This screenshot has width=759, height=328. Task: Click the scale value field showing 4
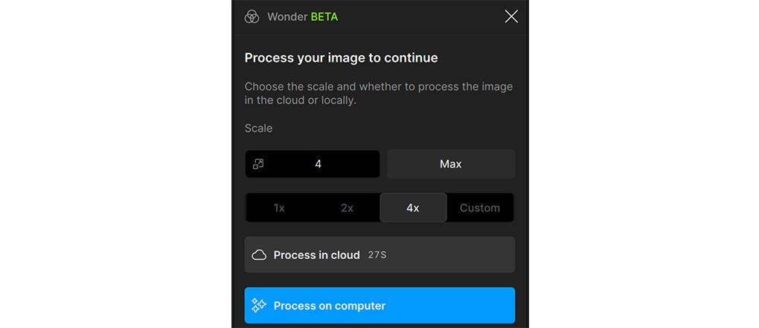click(x=318, y=164)
